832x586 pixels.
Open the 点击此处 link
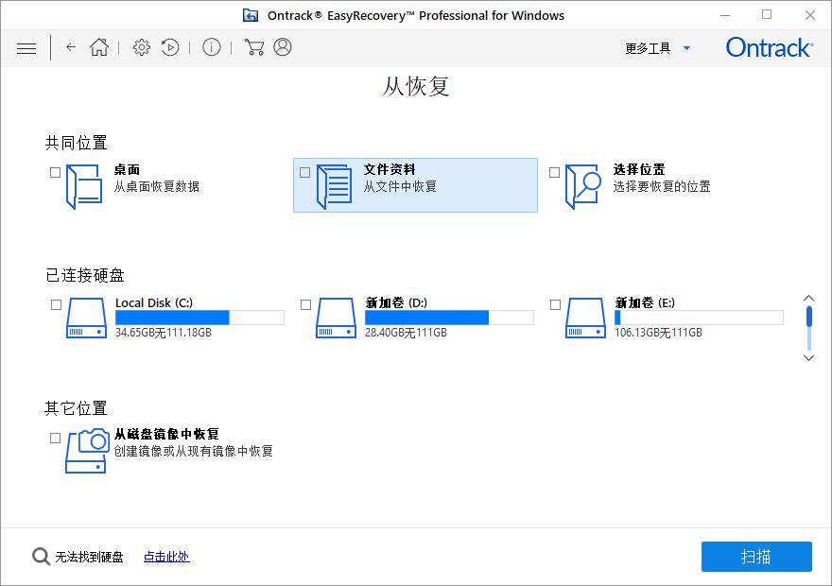pyautogui.click(x=165, y=557)
